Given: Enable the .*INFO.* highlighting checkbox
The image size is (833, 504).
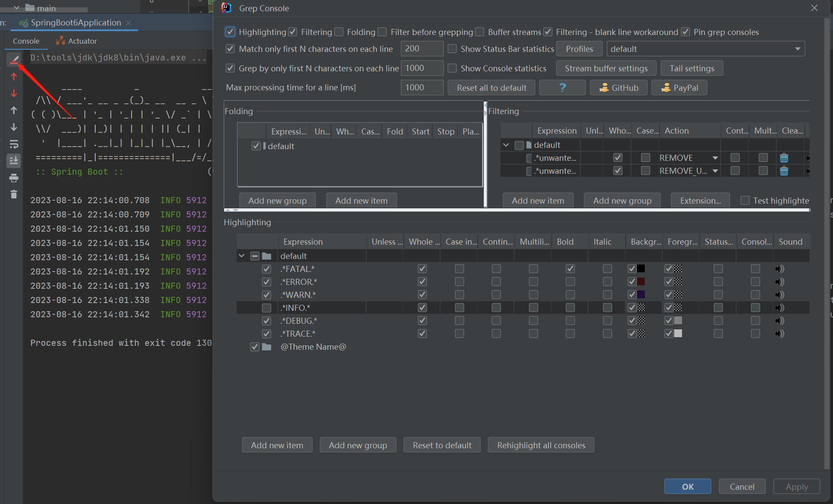Looking at the screenshot, I should pyautogui.click(x=267, y=308).
